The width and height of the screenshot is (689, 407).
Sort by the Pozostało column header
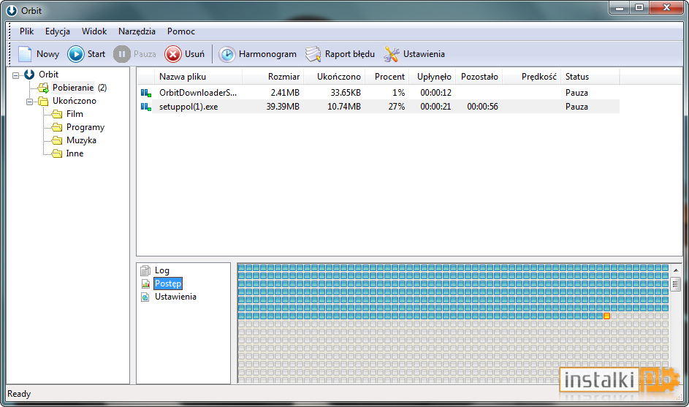479,77
